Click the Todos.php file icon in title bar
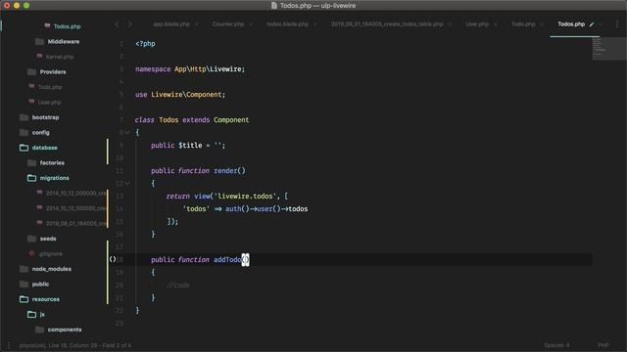This screenshot has height=352, width=627. [x=274, y=6]
